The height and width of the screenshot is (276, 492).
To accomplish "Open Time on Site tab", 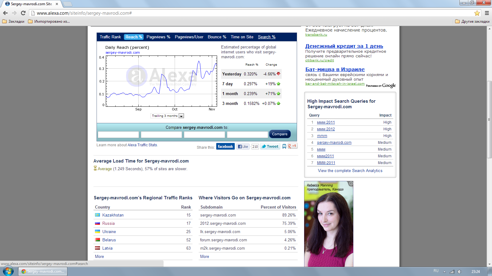I will (242, 37).
